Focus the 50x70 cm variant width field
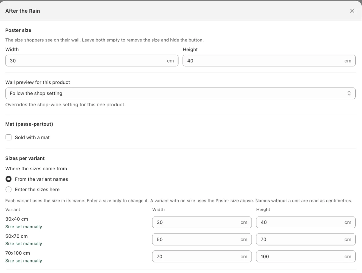This screenshot has width=362, height=273. pos(202,239)
